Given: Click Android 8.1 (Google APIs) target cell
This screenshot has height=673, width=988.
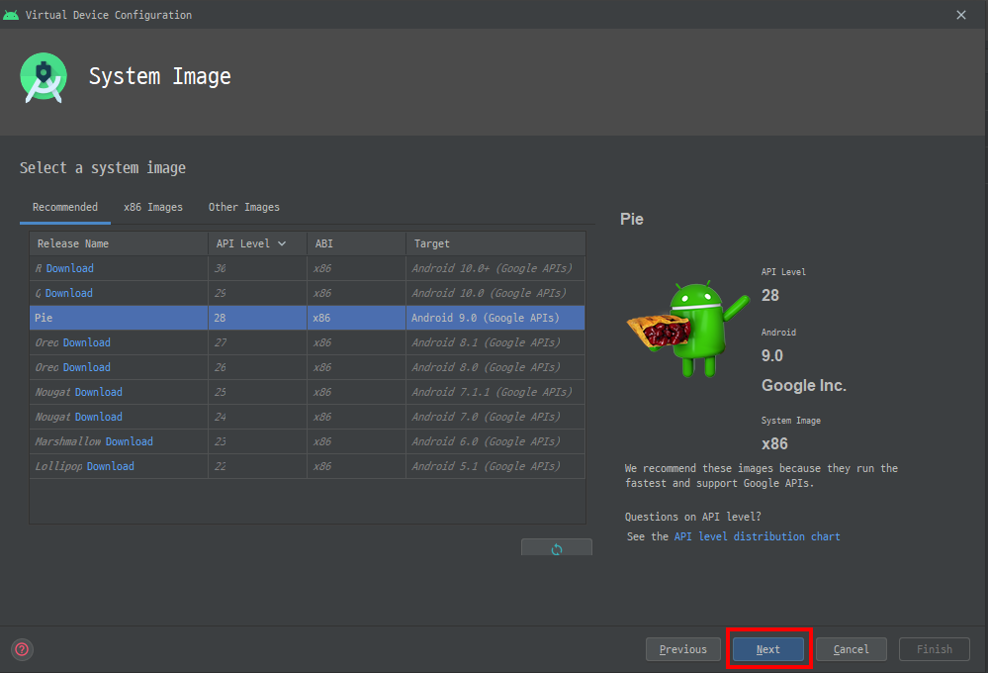Looking at the screenshot, I should [495, 342].
